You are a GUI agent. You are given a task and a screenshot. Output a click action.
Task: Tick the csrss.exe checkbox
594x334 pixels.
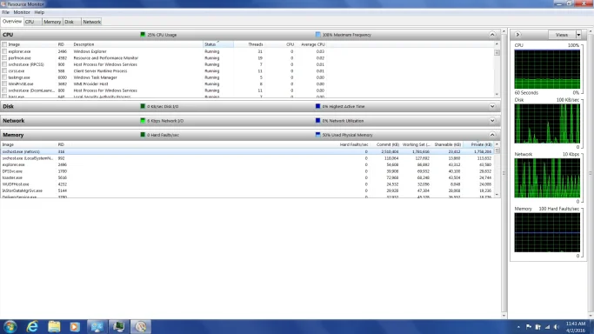[4, 70]
